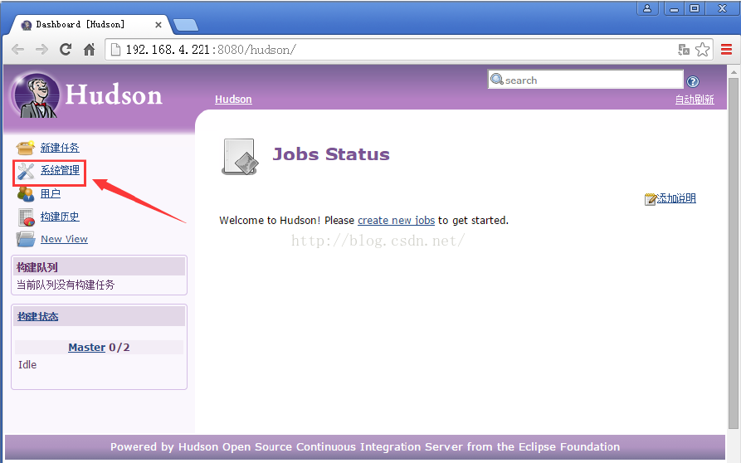Click the Idle executor status text
This screenshot has width=741, height=463.
(x=27, y=365)
